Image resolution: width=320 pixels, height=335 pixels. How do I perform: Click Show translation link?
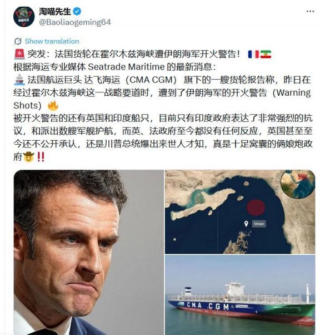[x=52, y=41]
